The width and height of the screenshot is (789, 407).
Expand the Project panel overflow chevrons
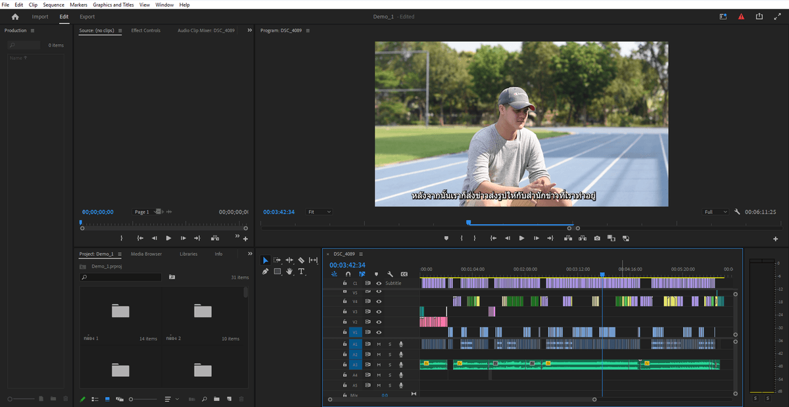[250, 254]
